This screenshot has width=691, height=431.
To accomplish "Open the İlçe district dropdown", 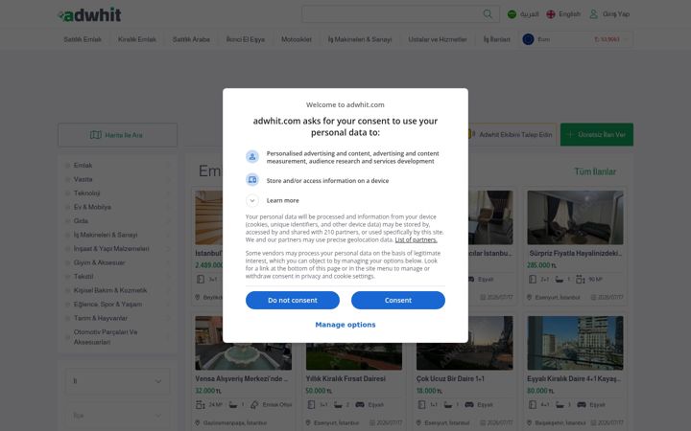I will click(x=117, y=415).
